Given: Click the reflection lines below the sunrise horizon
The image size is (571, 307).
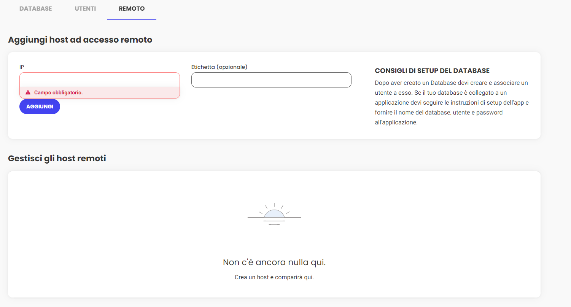Looking at the screenshot, I should click(x=274, y=223).
